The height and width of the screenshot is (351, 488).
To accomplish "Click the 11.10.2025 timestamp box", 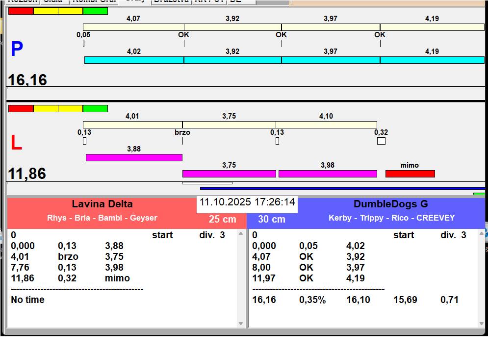I will [x=247, y=202].
